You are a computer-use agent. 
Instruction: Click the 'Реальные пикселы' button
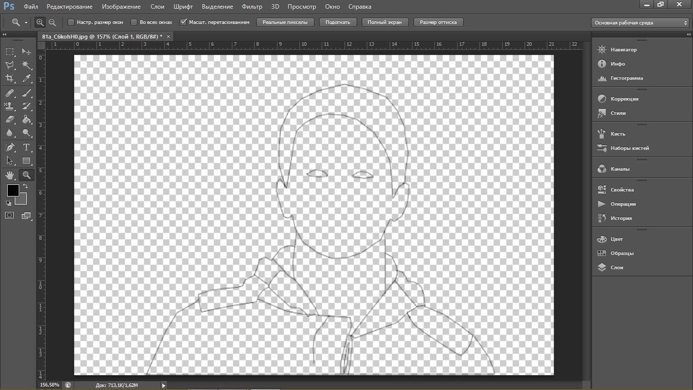[286, 22]
